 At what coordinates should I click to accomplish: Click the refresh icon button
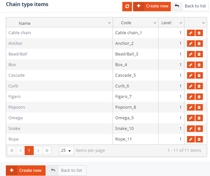click(x=127, y=6)
